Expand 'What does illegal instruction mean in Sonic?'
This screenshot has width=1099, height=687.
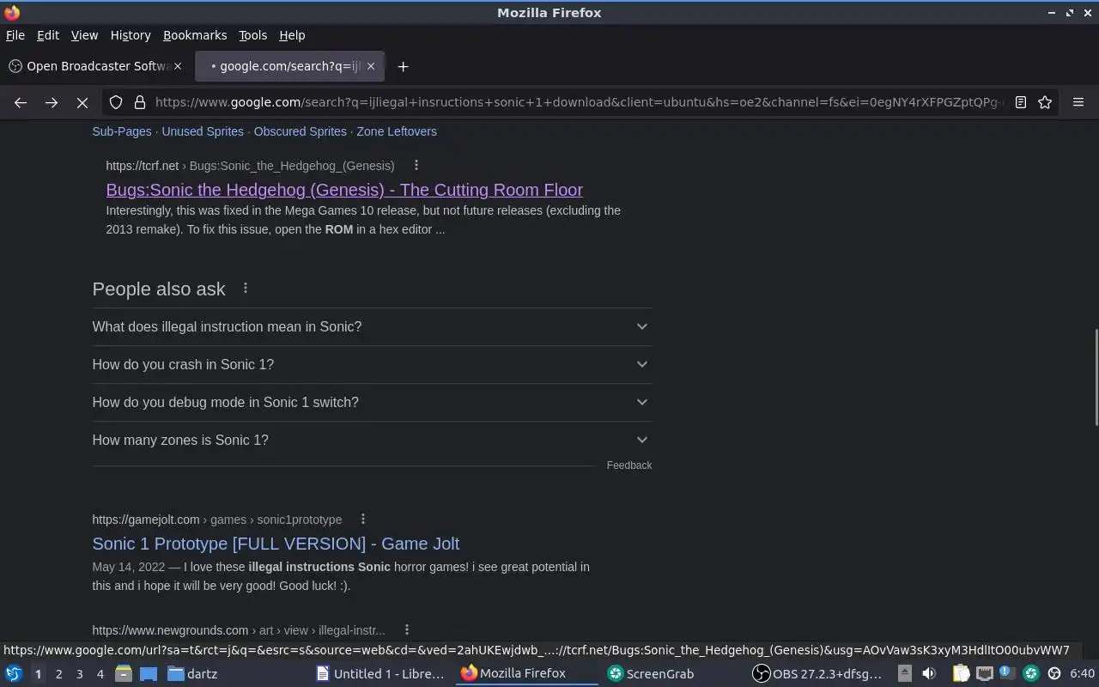tap(372, 326)
